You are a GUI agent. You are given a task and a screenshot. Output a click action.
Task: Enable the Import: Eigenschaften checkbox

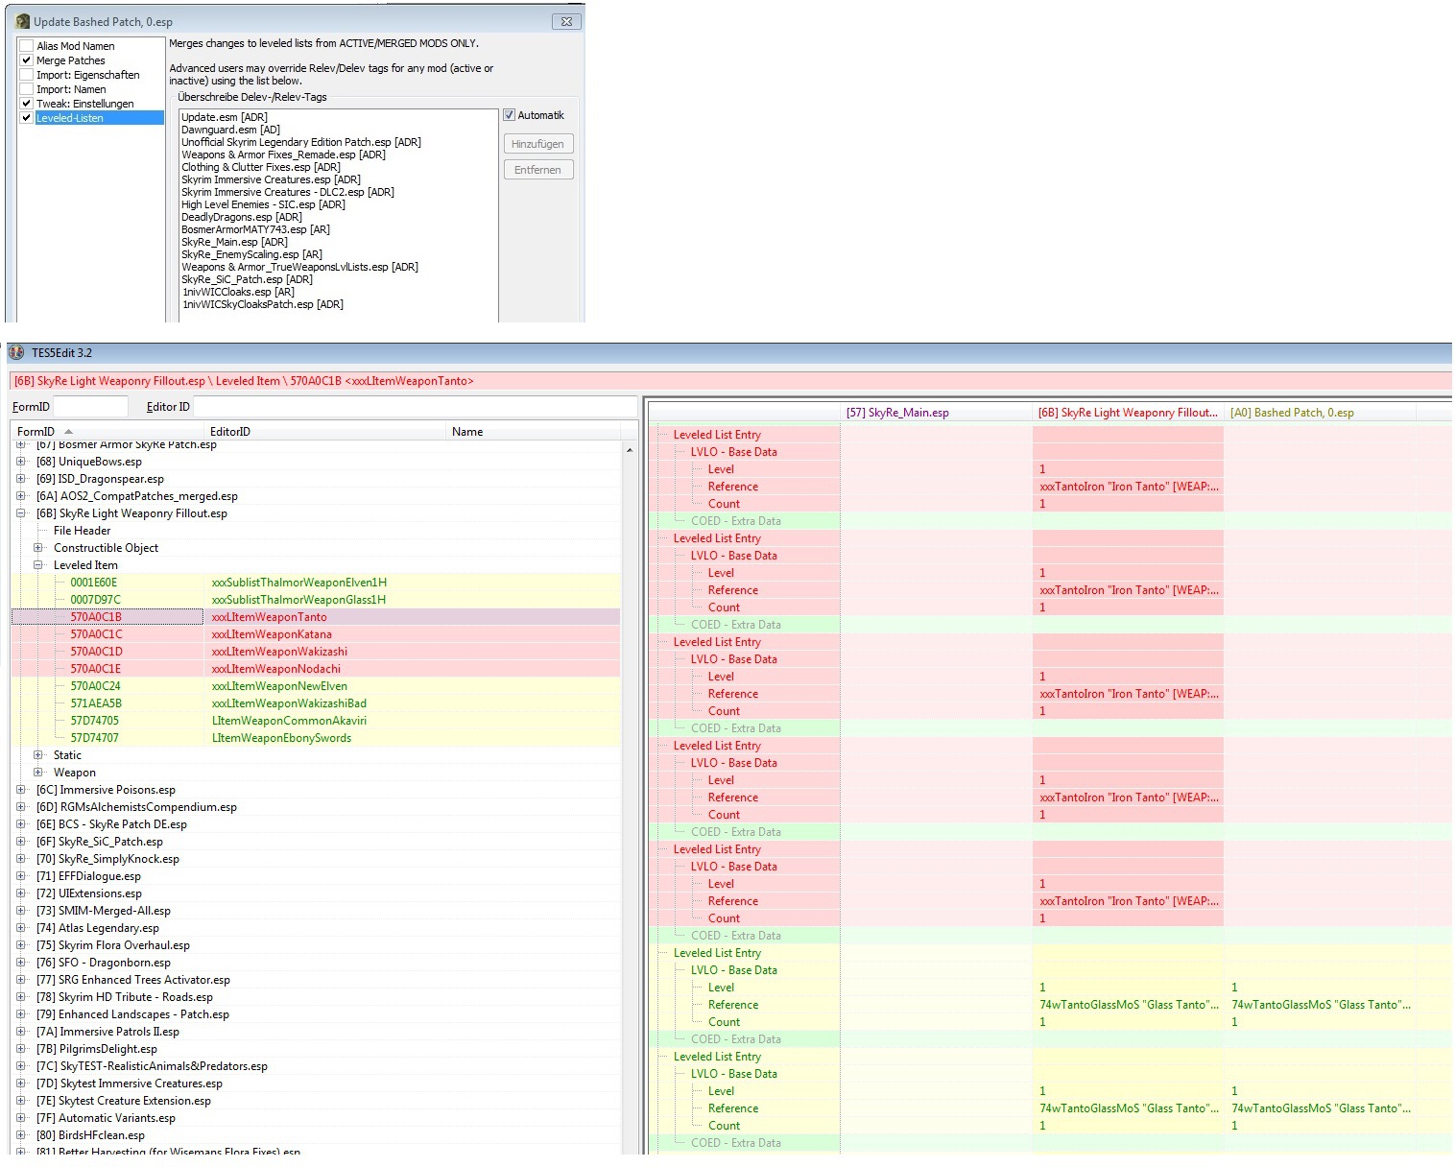click(27, 75)
